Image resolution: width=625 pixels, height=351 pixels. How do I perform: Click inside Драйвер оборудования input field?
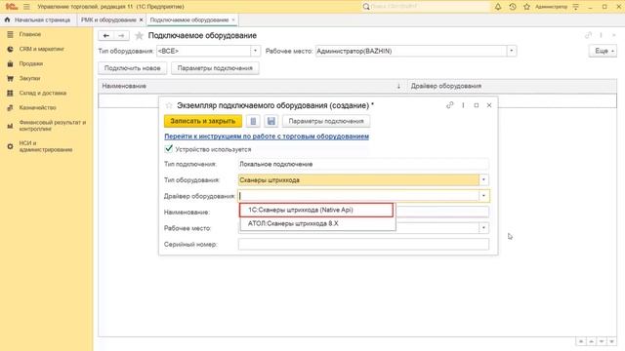(x=358, y=196)
